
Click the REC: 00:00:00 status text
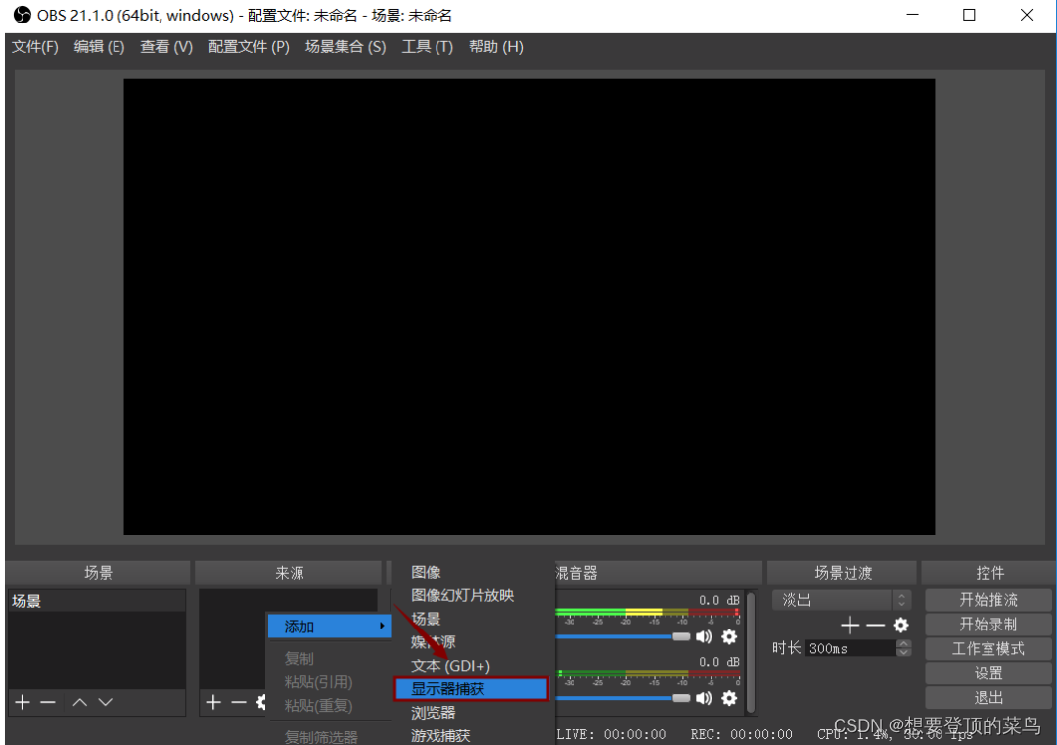point(741,734)
